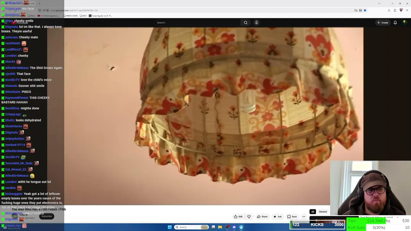The height and width of the screenshot is (231, 411).
Task: Click username bichnuggets in chat
Action: pyautogui.click(x=14, y=194)
